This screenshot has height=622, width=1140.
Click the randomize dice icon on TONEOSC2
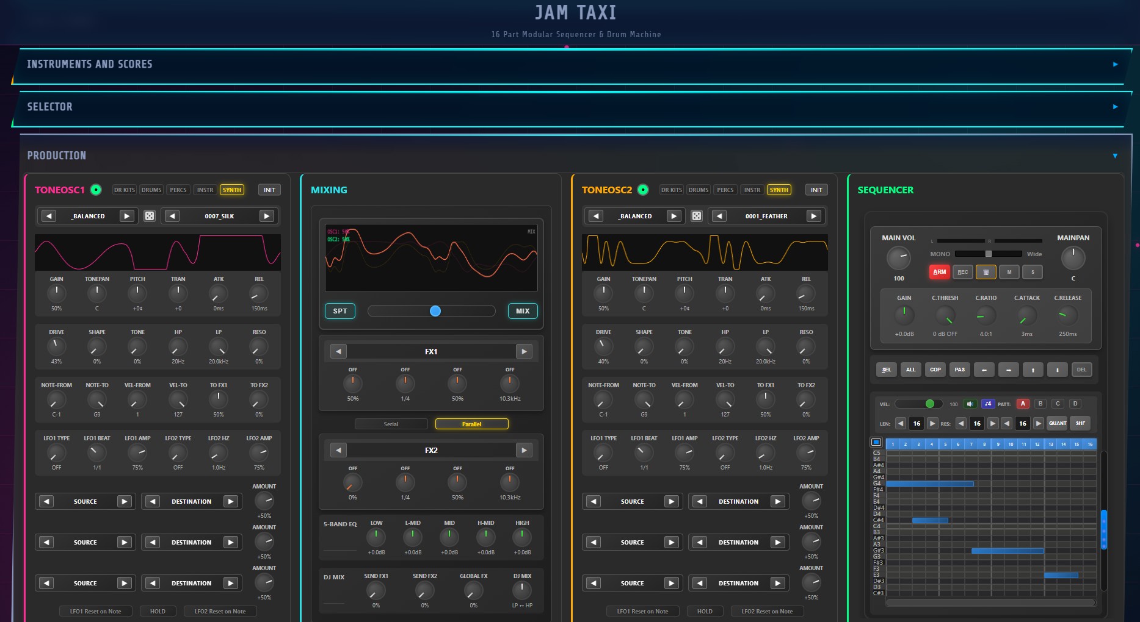click(697, 215)
